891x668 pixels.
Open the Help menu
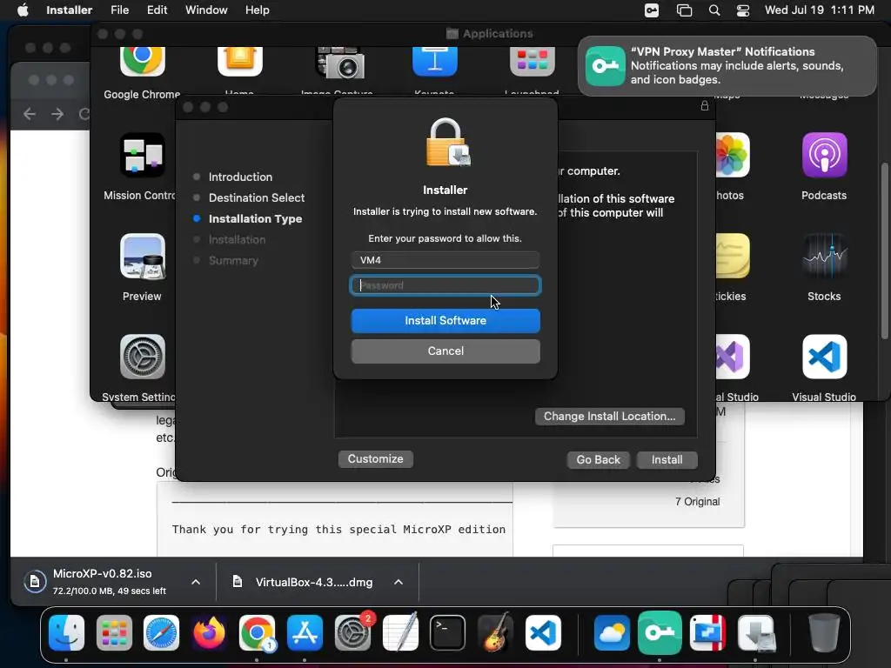[x=257, y=10]
